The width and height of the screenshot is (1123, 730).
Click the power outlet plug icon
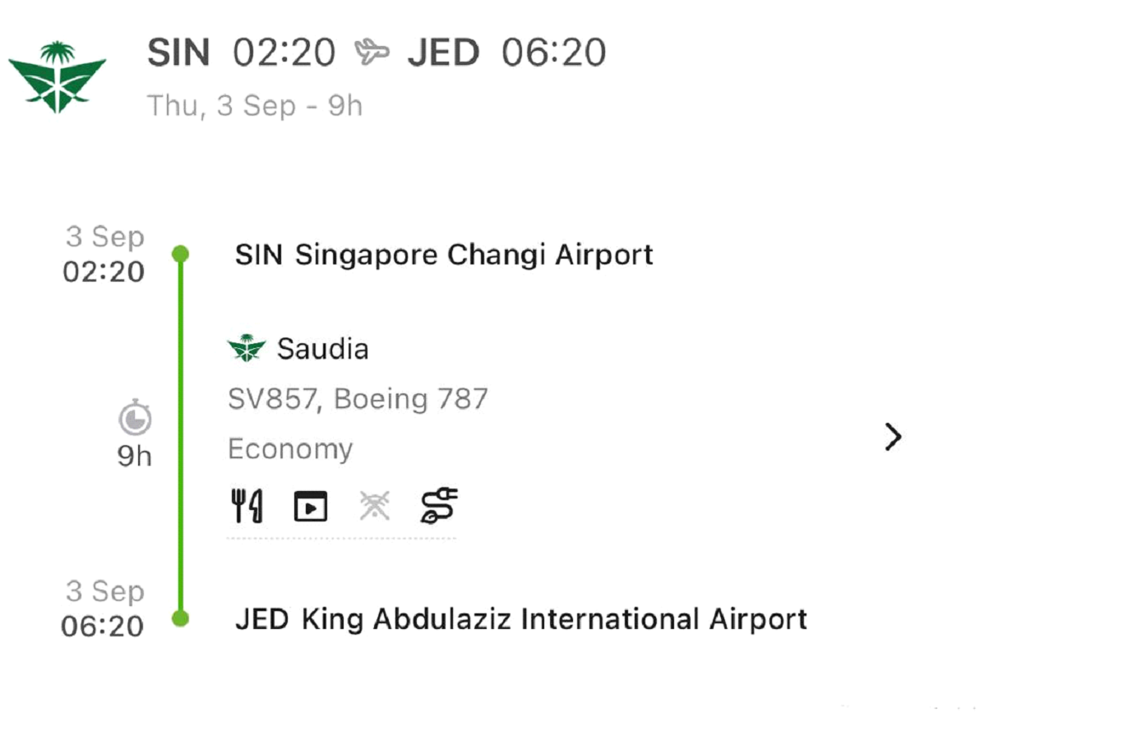(440, 506)
